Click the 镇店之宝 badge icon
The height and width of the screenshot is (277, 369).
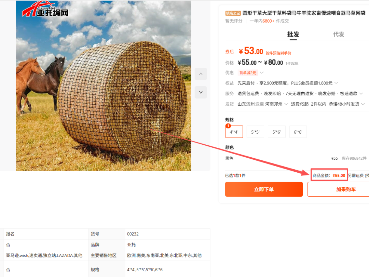pos(233,13)
